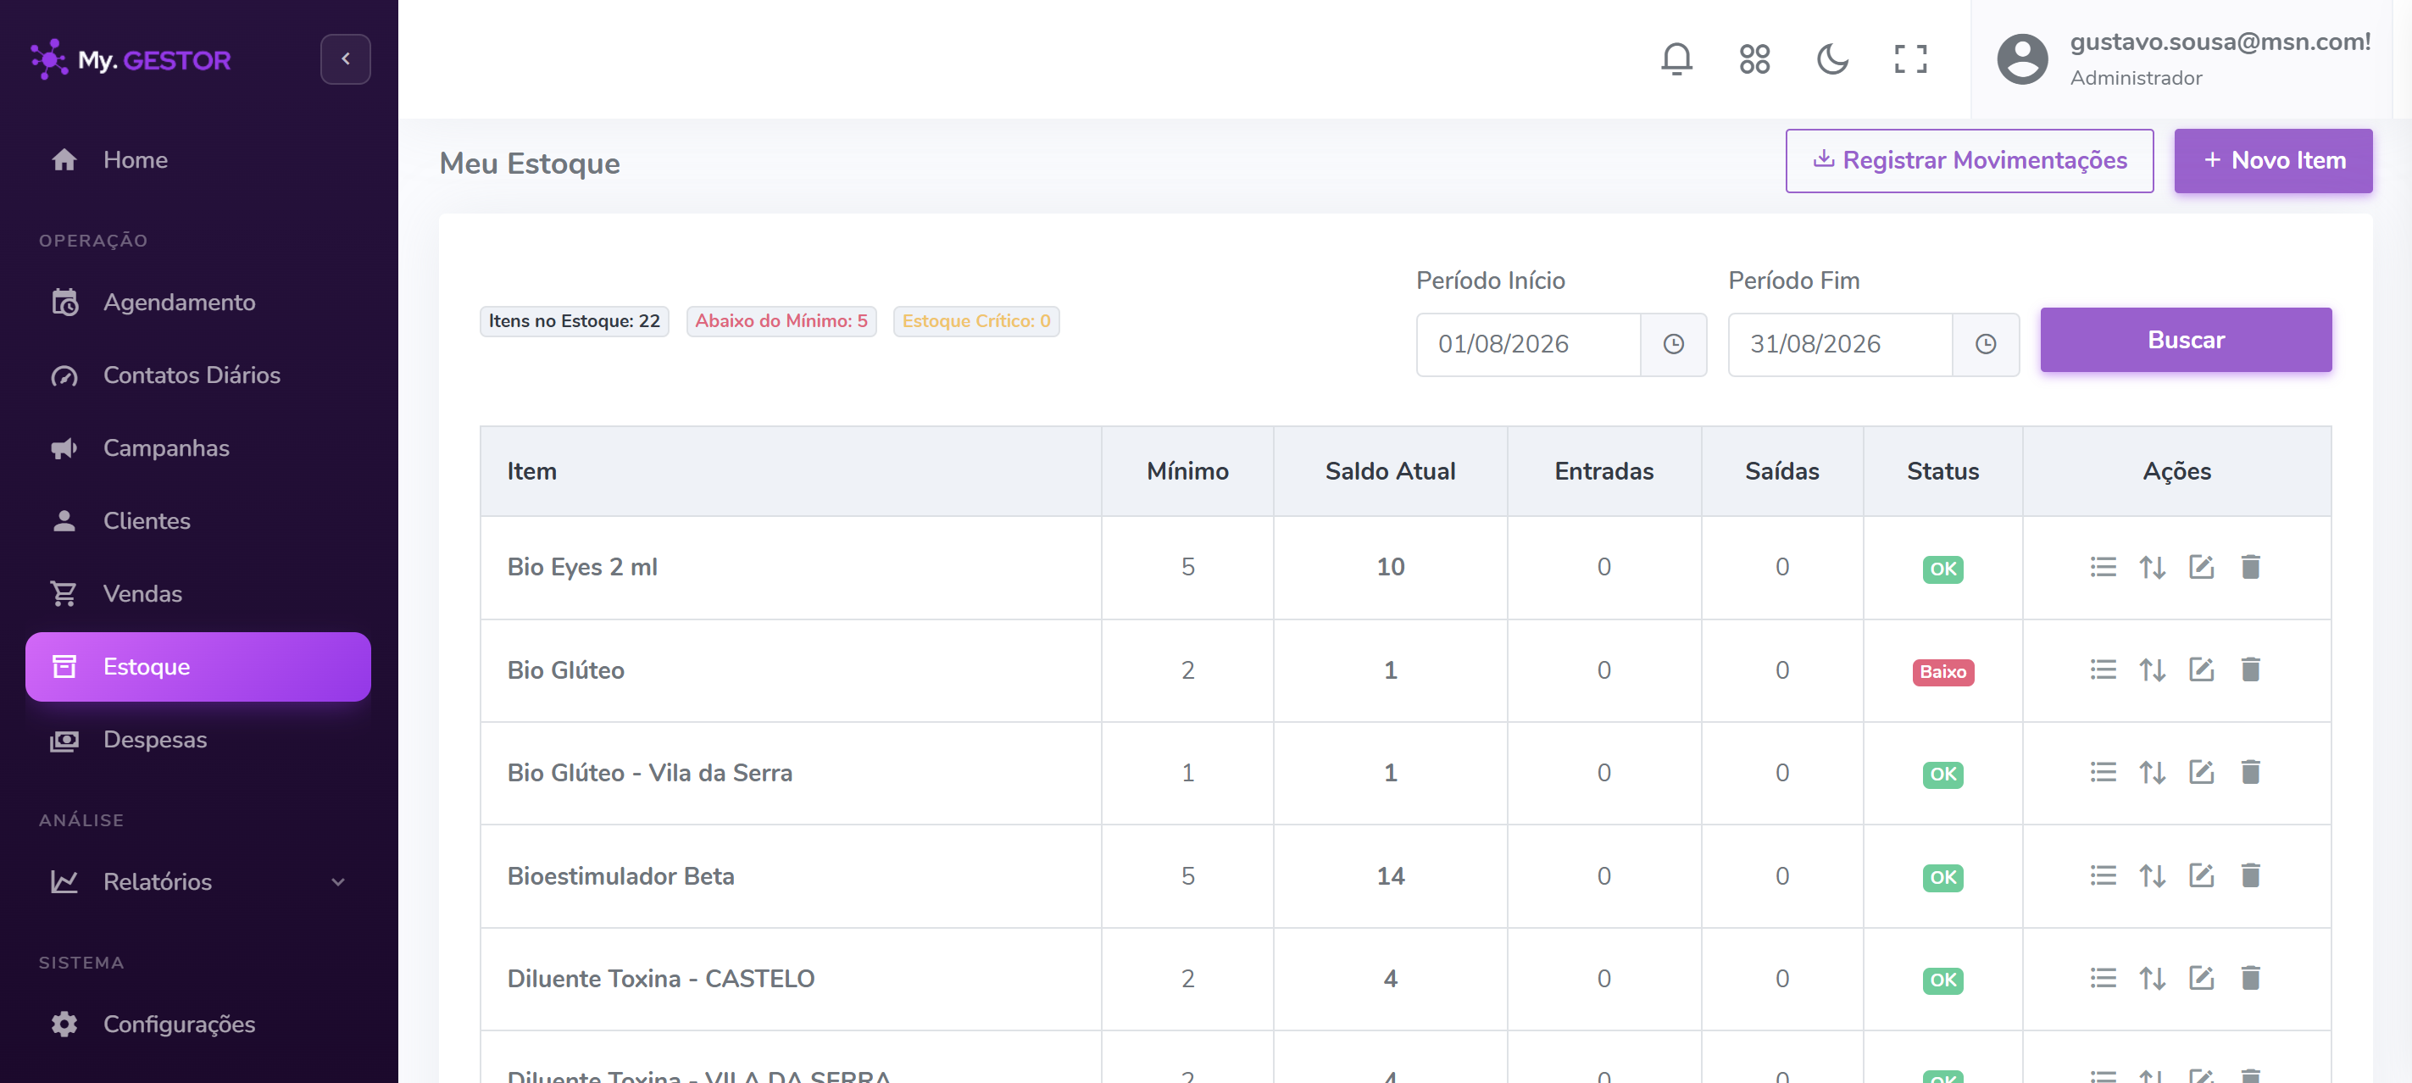Select the Diluente Toxina - CASTELO item name
Viewport: 2412px width, 1083px height.
tap(661, 979)
